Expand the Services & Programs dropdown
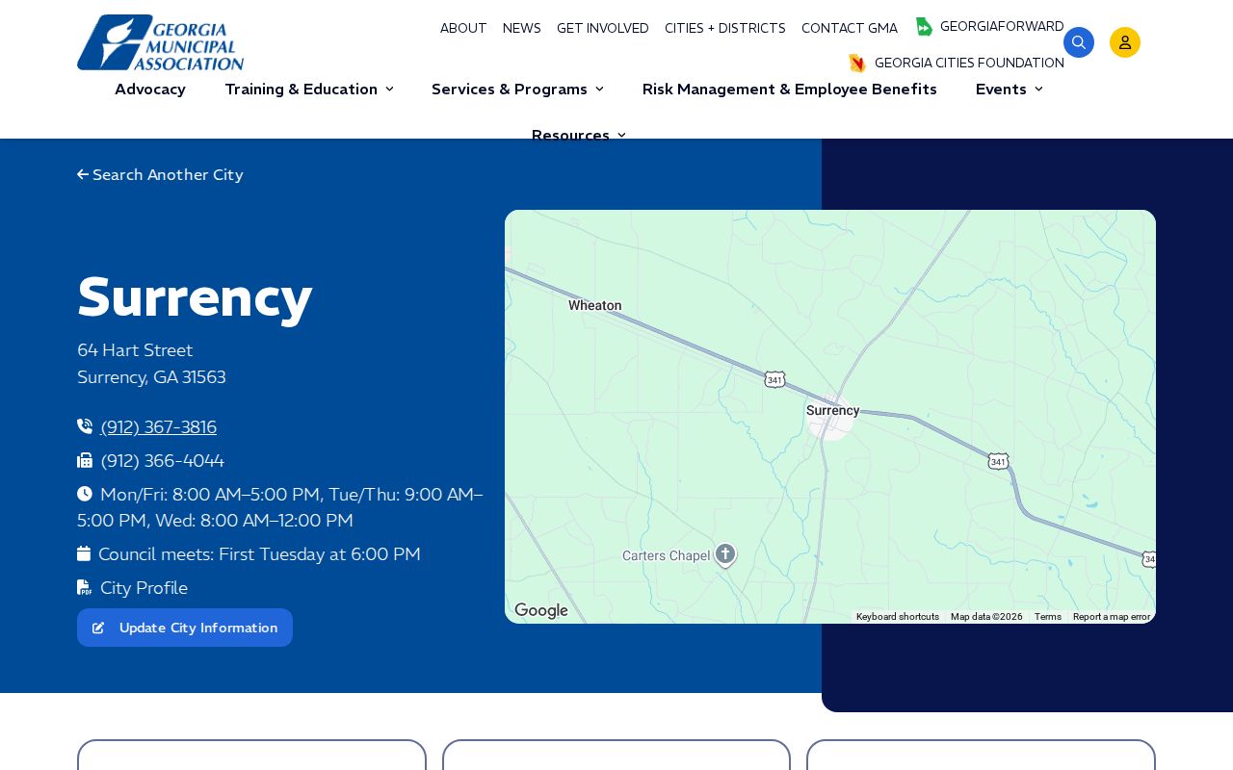The height and width of the screenshot is (770, 1233). click(518, 90)
